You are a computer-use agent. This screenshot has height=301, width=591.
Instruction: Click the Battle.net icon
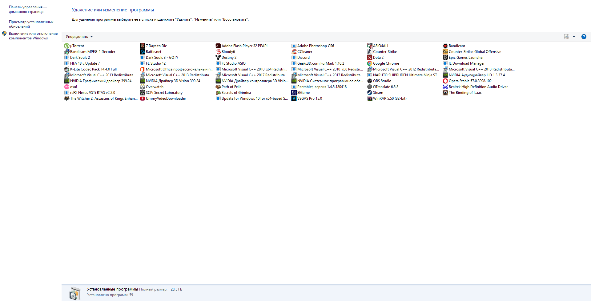click(142, 52)
